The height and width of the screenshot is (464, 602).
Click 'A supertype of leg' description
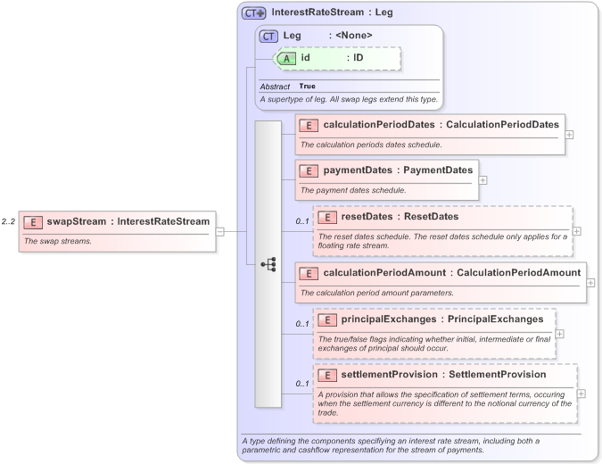[x=349, y=99]
